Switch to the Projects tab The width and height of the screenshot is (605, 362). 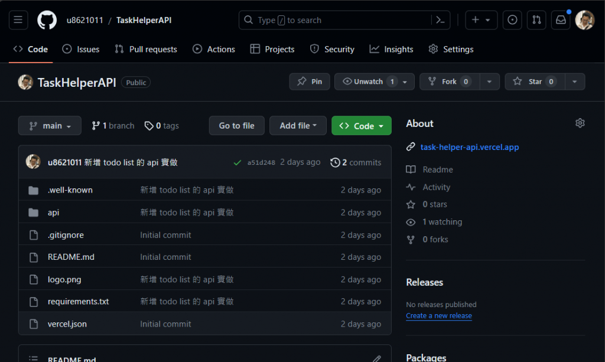272,50
